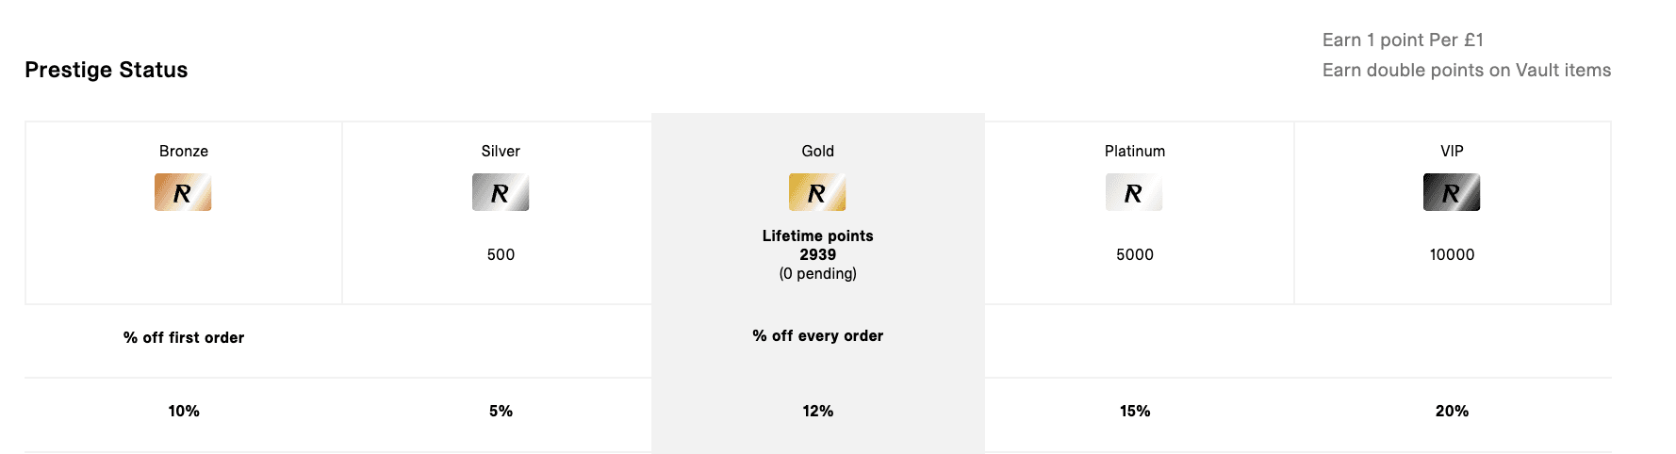
Task: Click the Earn 1 point Per £1 text
Action: [x=1403, y=40]
